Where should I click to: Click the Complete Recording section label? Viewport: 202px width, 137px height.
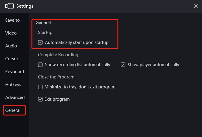(x=58, y=55)
